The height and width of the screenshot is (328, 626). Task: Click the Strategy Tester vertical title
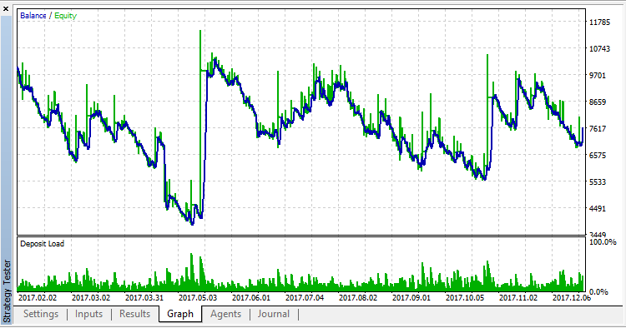click(x=7, y=291)
